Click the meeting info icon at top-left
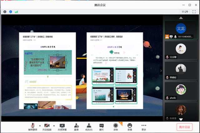The image size is (200, 133). coord(5,12)
